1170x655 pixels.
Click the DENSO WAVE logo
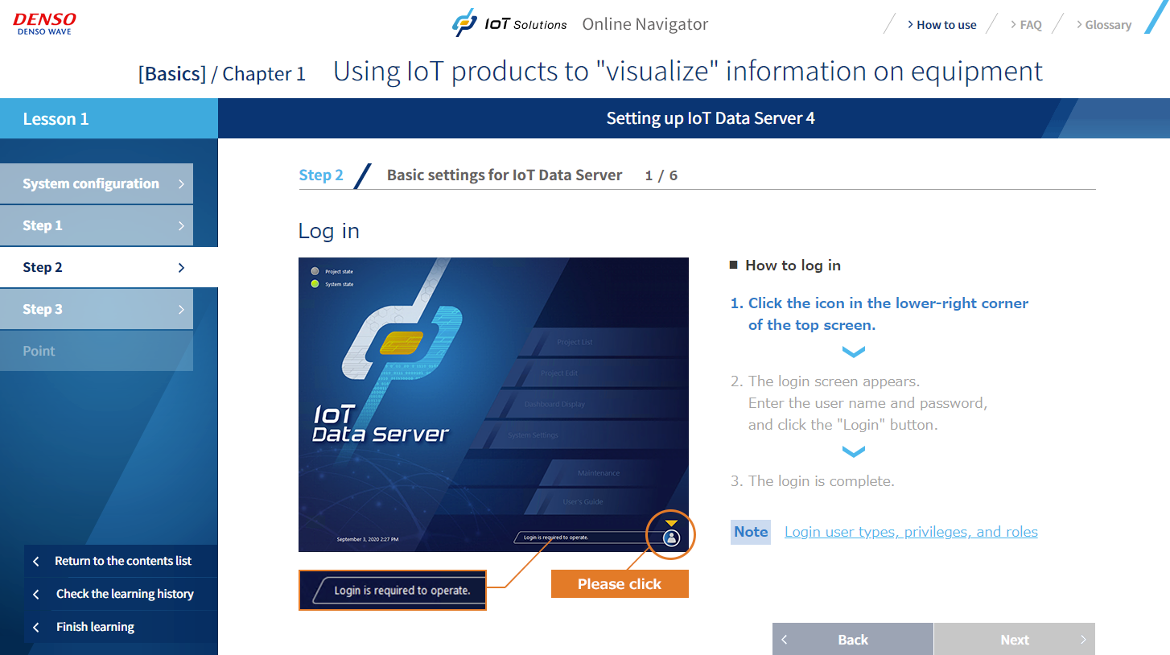click(44, 24)
